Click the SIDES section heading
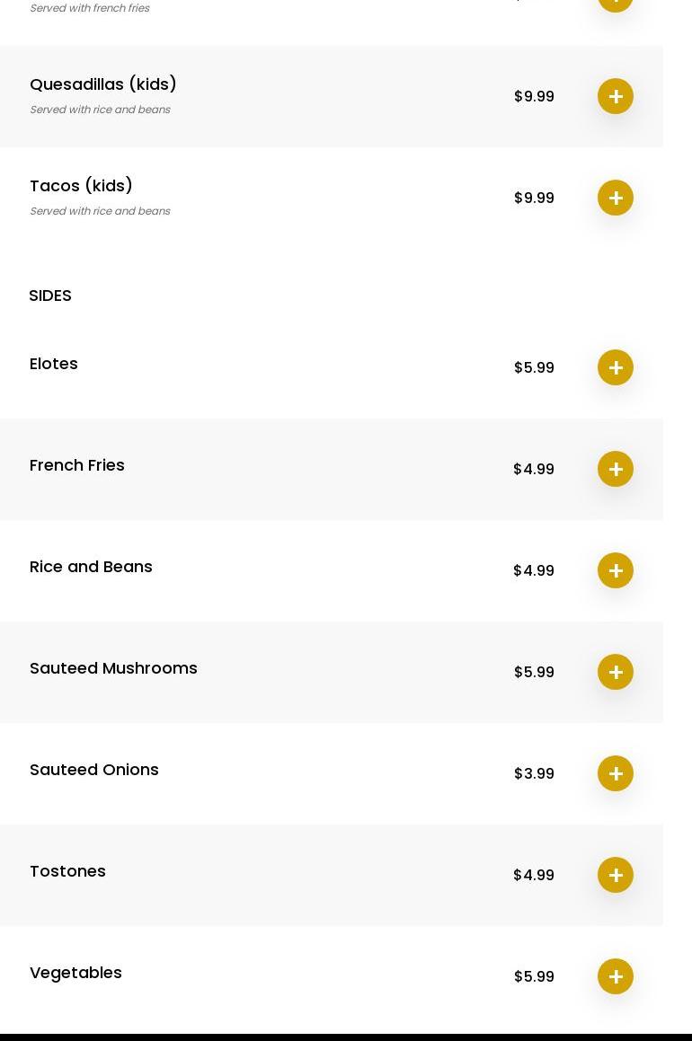The image size is (692, 1041). pyautogui.click(x=50, y=296)
